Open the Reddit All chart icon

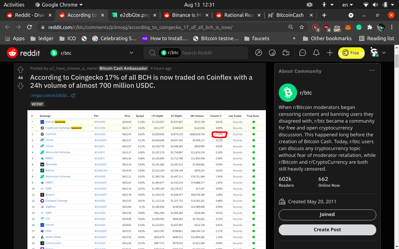pos(272,53)
